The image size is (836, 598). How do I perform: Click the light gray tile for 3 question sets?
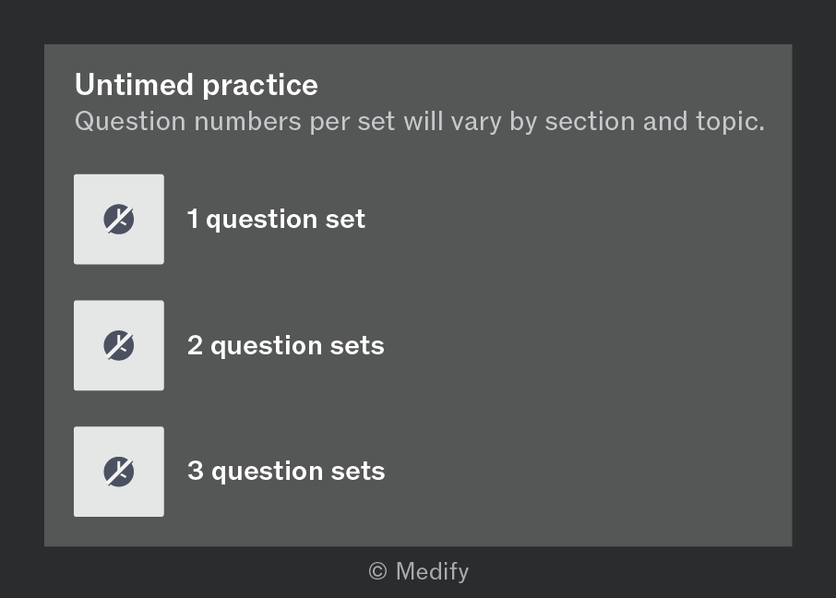(x=119, y=472)
